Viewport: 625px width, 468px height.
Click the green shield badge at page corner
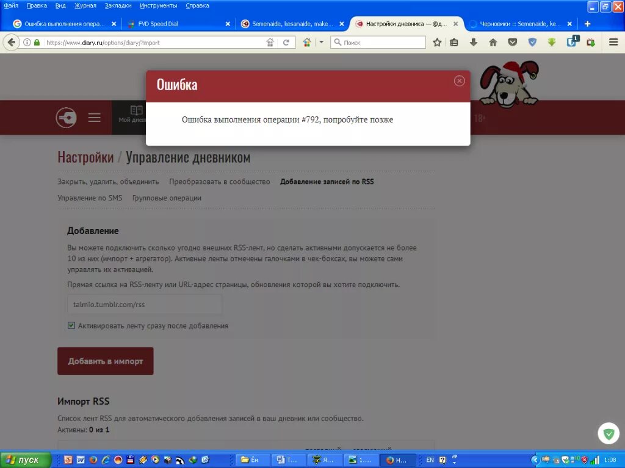609,433
